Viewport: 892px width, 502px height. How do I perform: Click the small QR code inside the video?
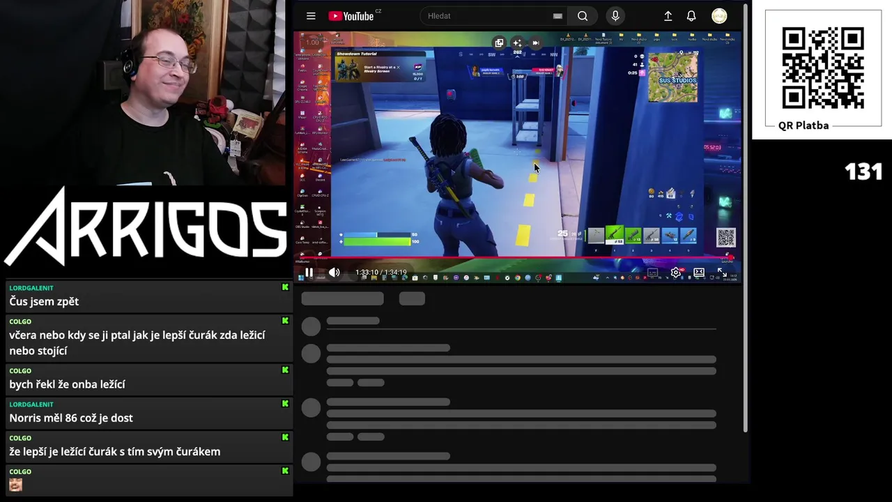click(x=725, y=238)
